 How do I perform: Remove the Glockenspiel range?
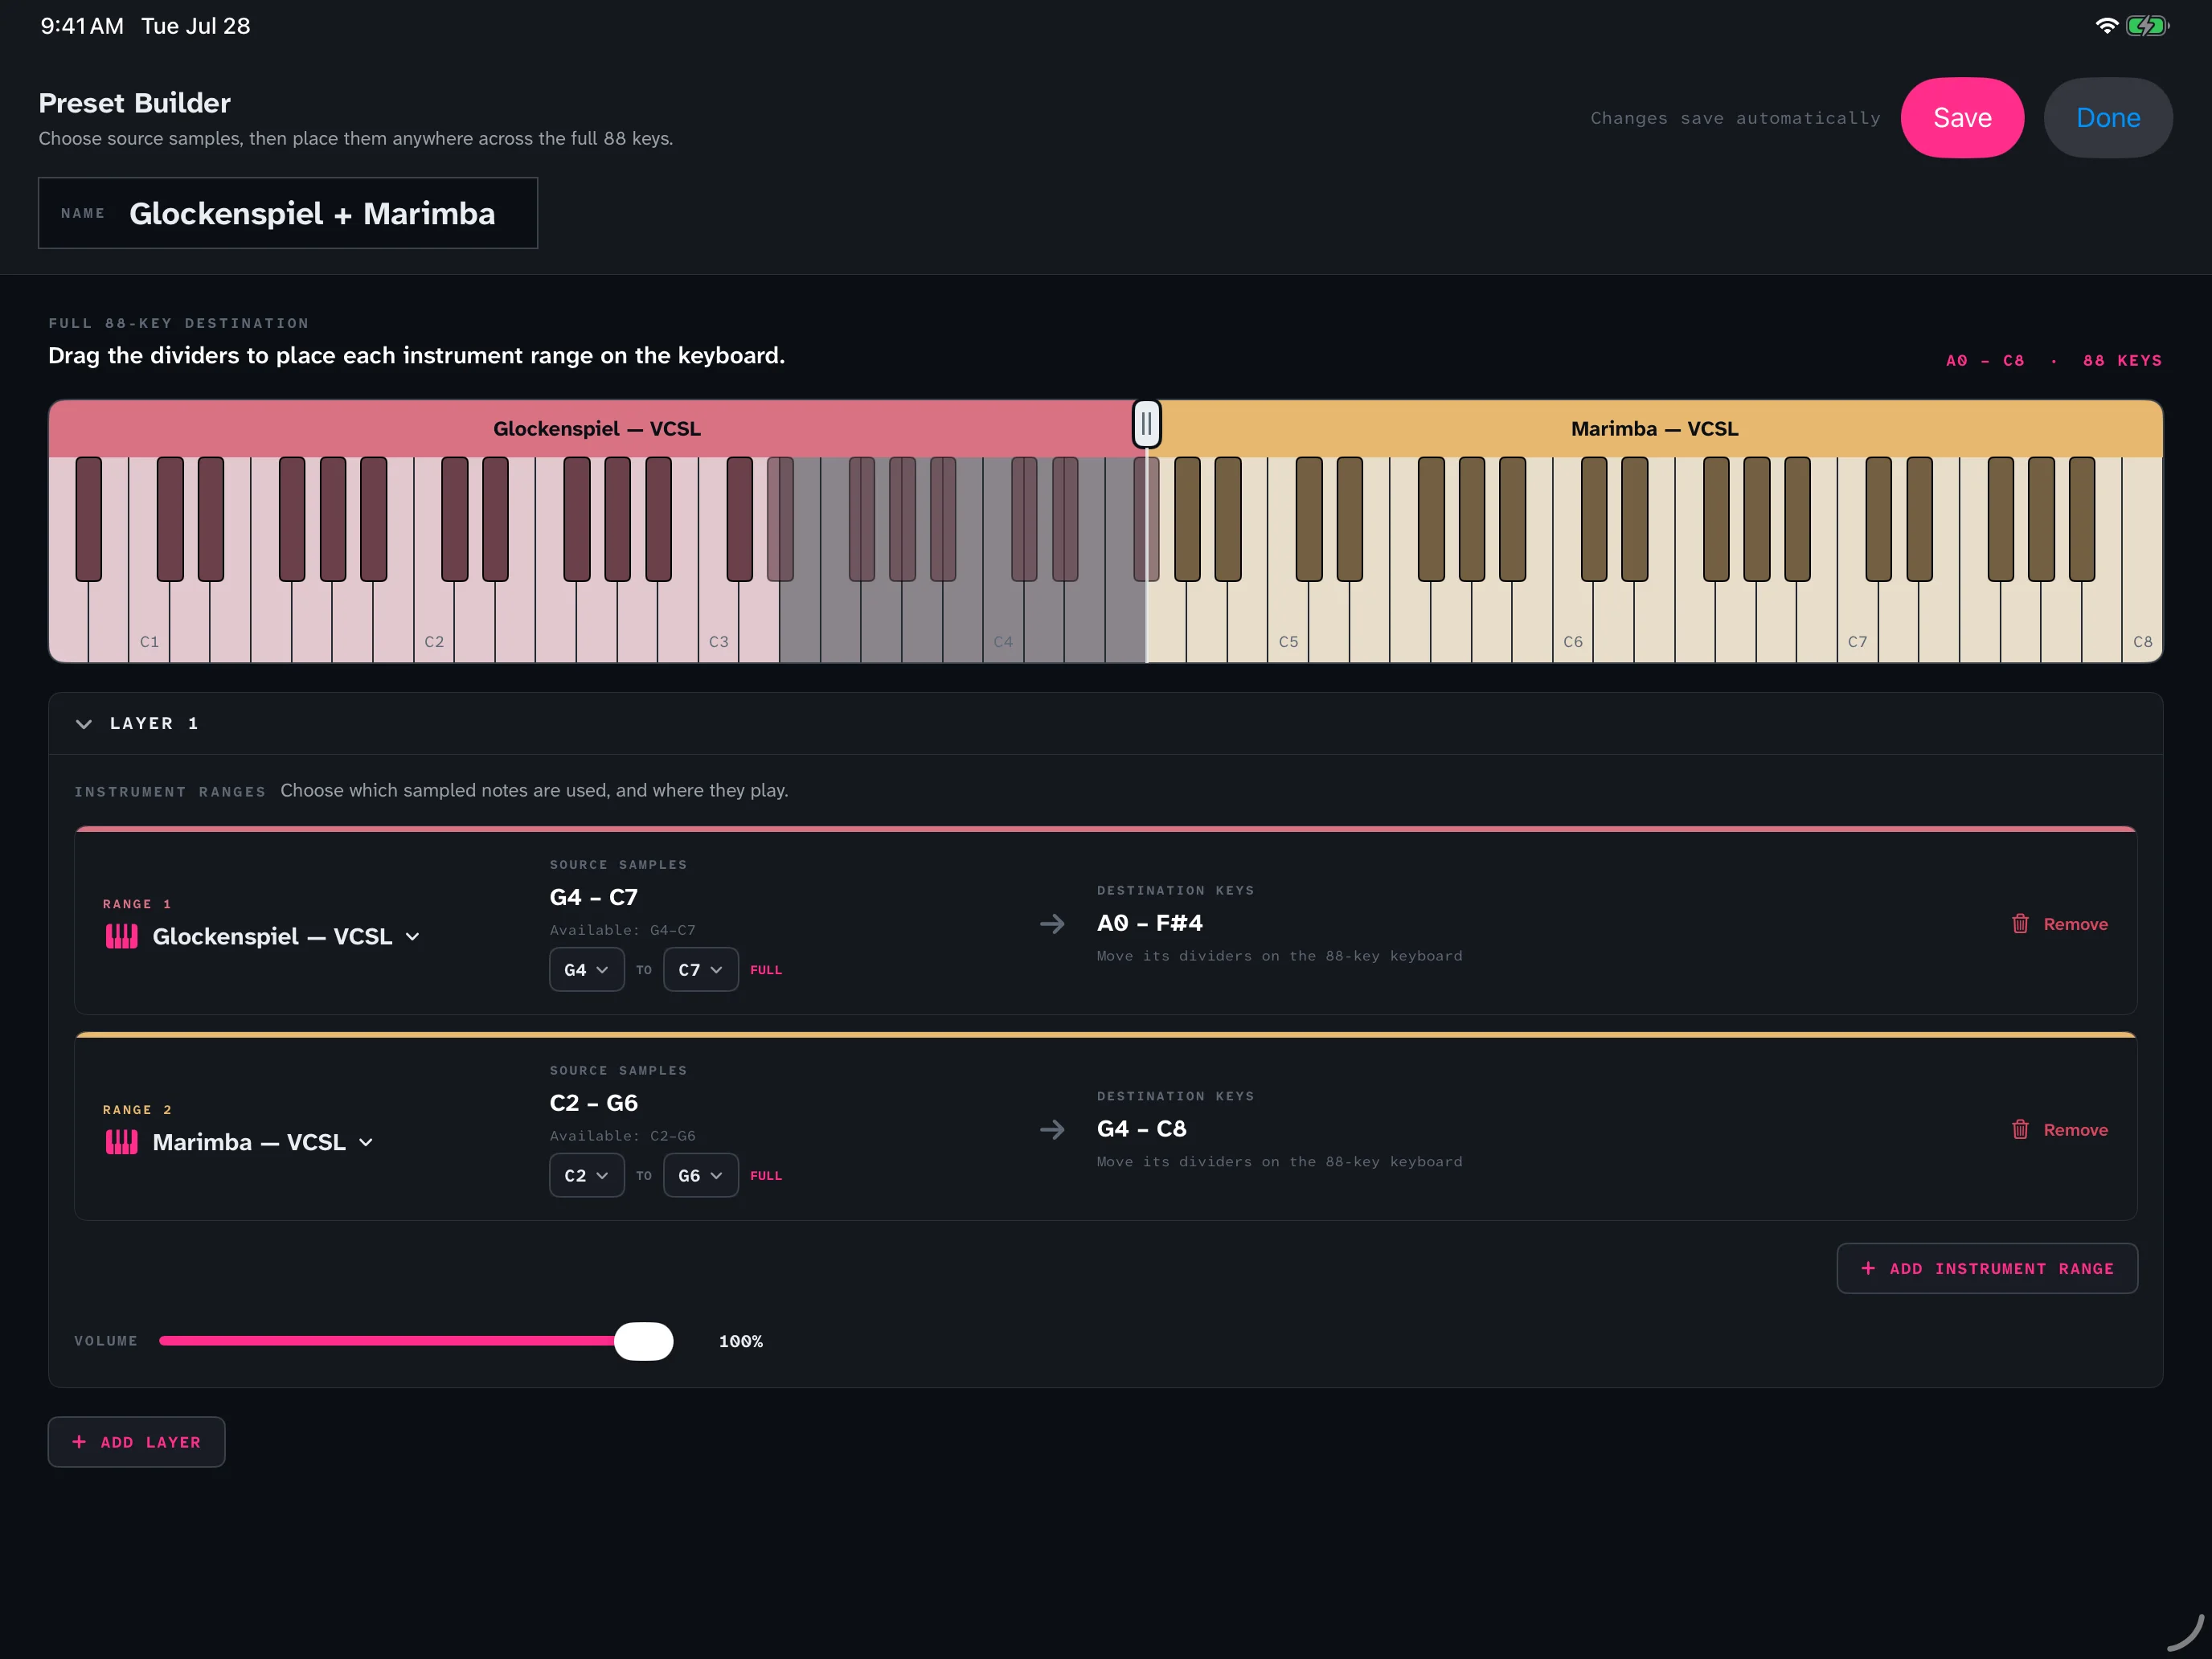[x=2059, y=924]
